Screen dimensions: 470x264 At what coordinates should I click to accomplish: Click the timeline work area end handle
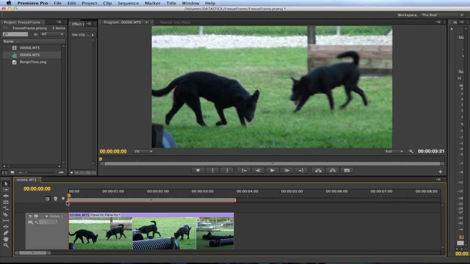[x=235, y=200]
